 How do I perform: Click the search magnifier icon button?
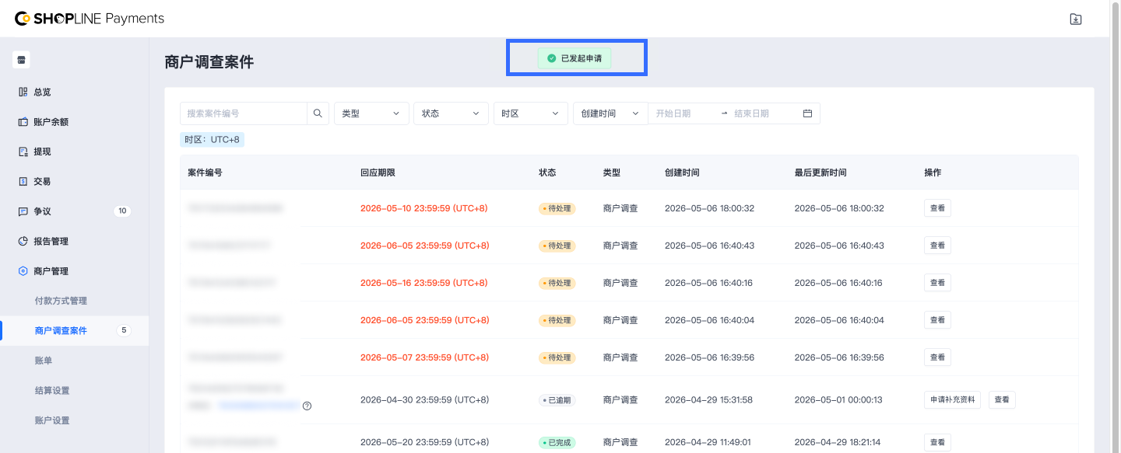(x=318, y=113)
